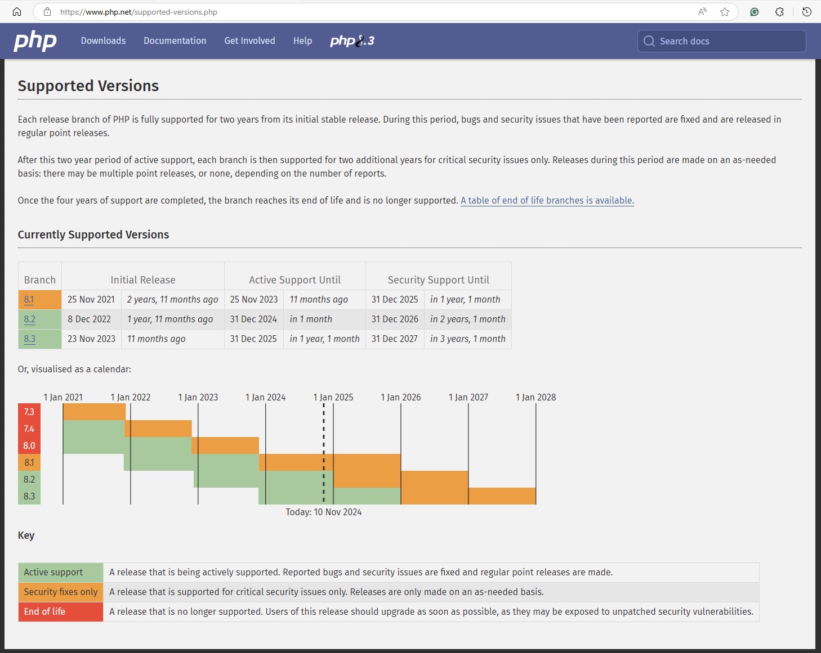The image size is (821, 653).
Task: Activate the Read aloud icon
Action: pos(702,12)
